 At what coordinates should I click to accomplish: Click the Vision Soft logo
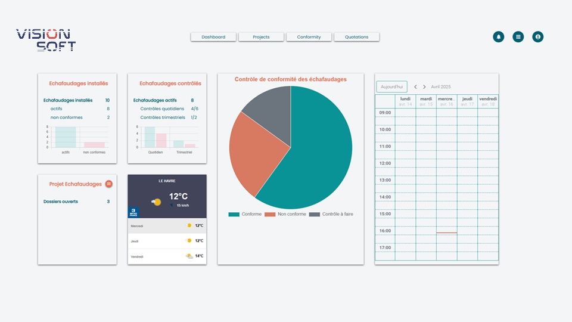tap(46, 40)
